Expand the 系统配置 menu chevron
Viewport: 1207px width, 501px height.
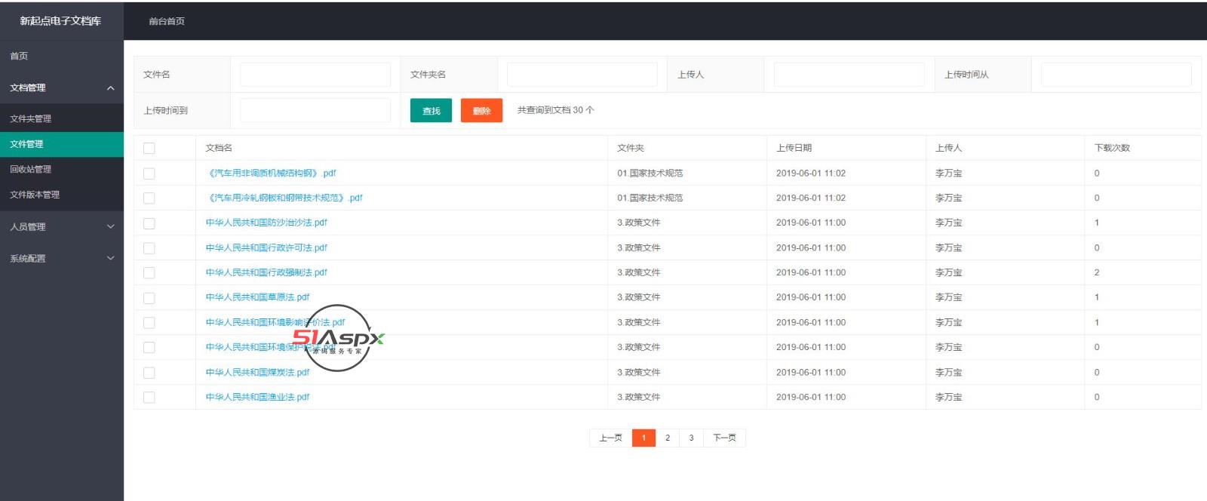point(111,258)
